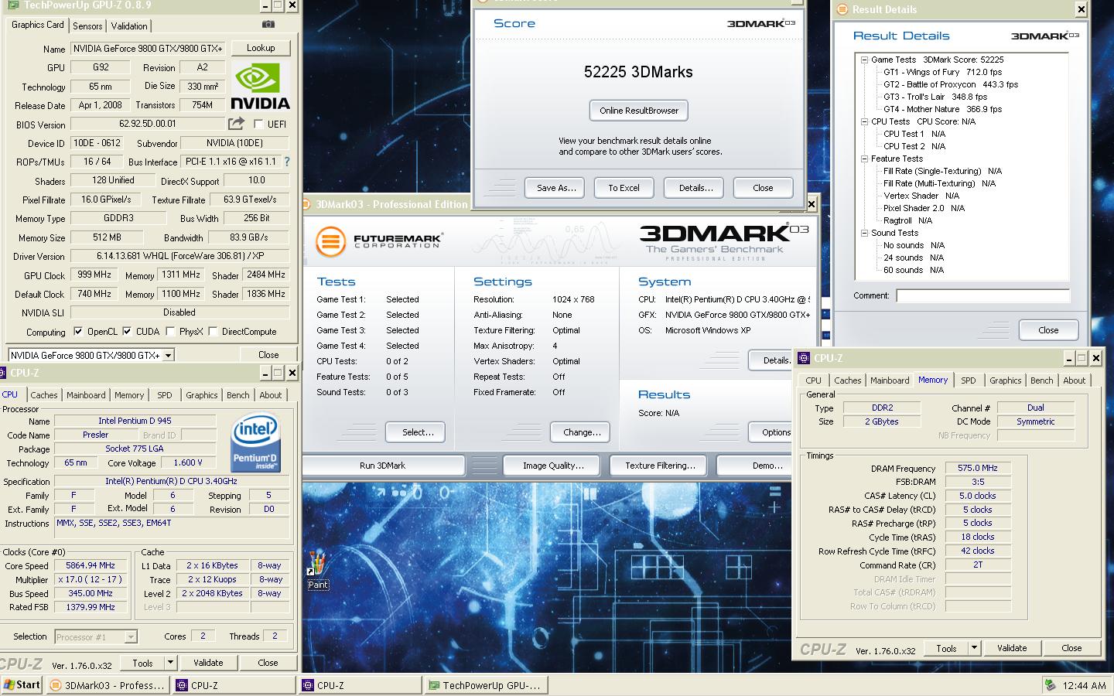The height and width of the screenshot is (696, 1114).
Task: Click the Result Details window title icon
Action: [842, 9]
